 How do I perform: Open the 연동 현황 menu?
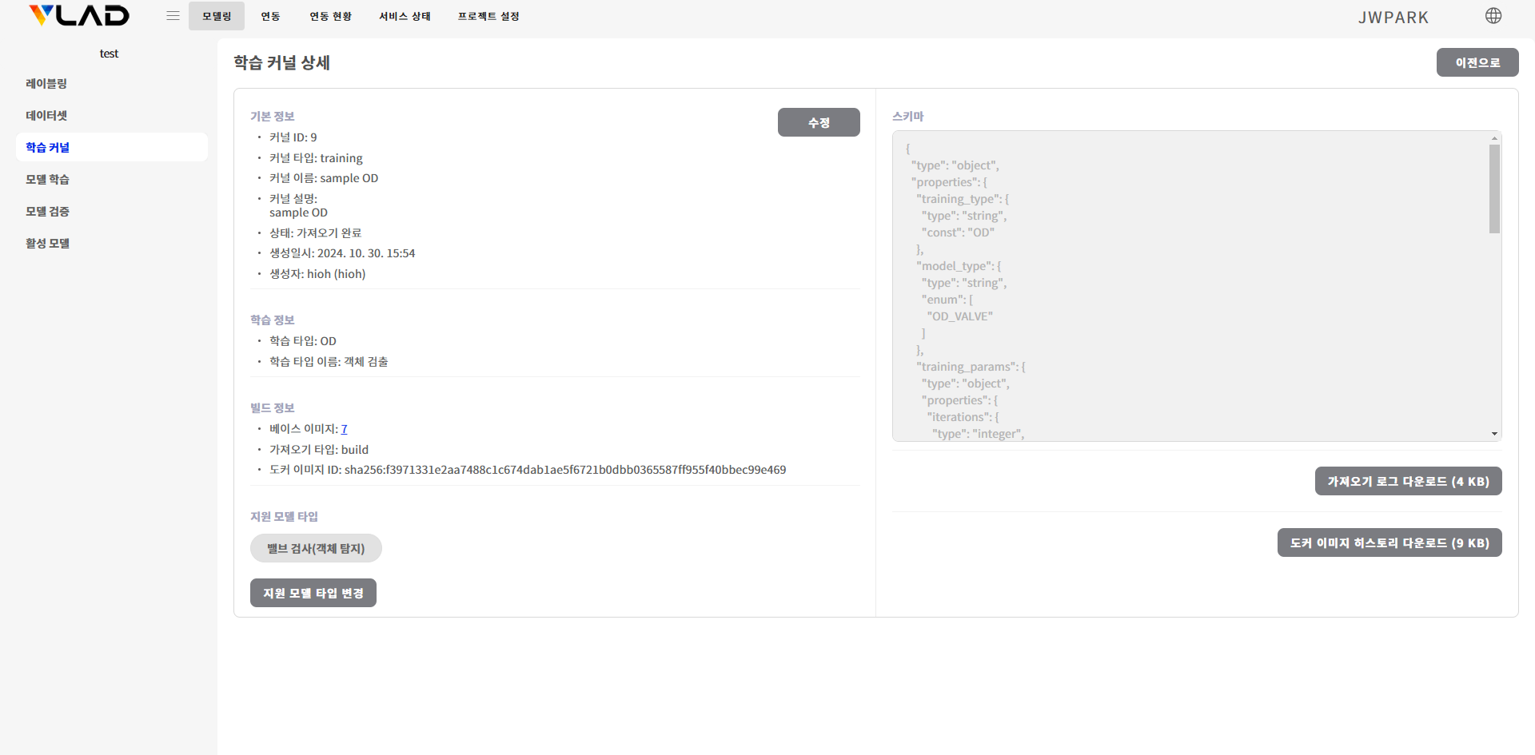tap(330, 16)
